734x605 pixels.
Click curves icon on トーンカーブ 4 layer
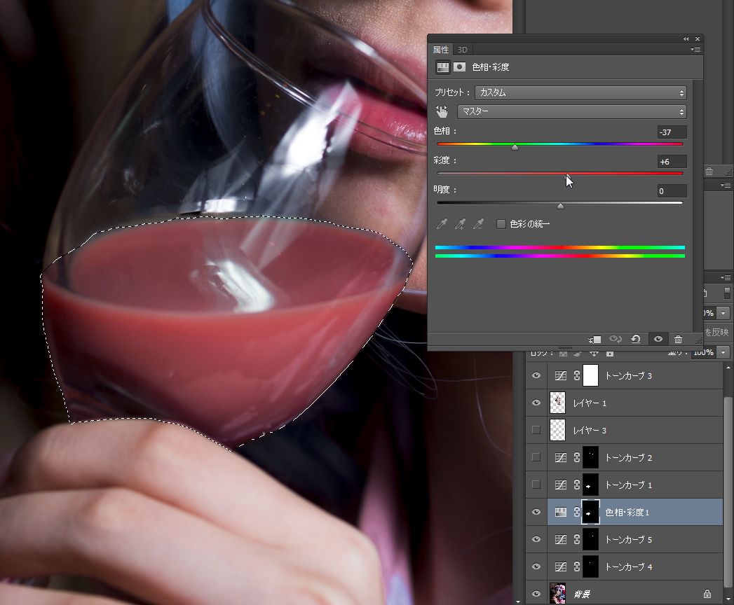pyautogui.click(x=560, y=567)
